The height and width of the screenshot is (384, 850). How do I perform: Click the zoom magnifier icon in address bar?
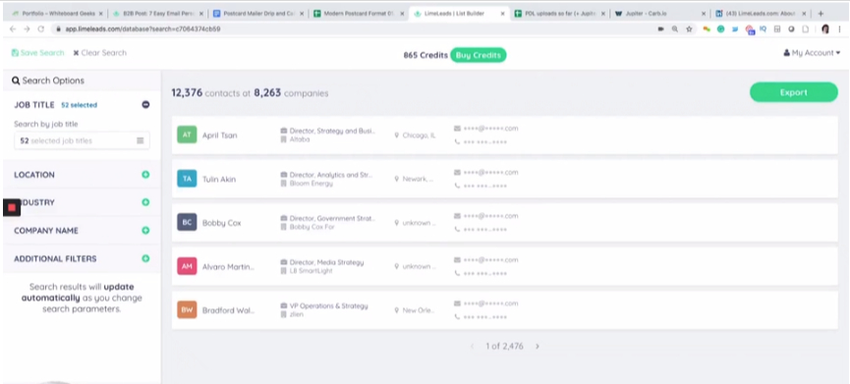(675, 29)
